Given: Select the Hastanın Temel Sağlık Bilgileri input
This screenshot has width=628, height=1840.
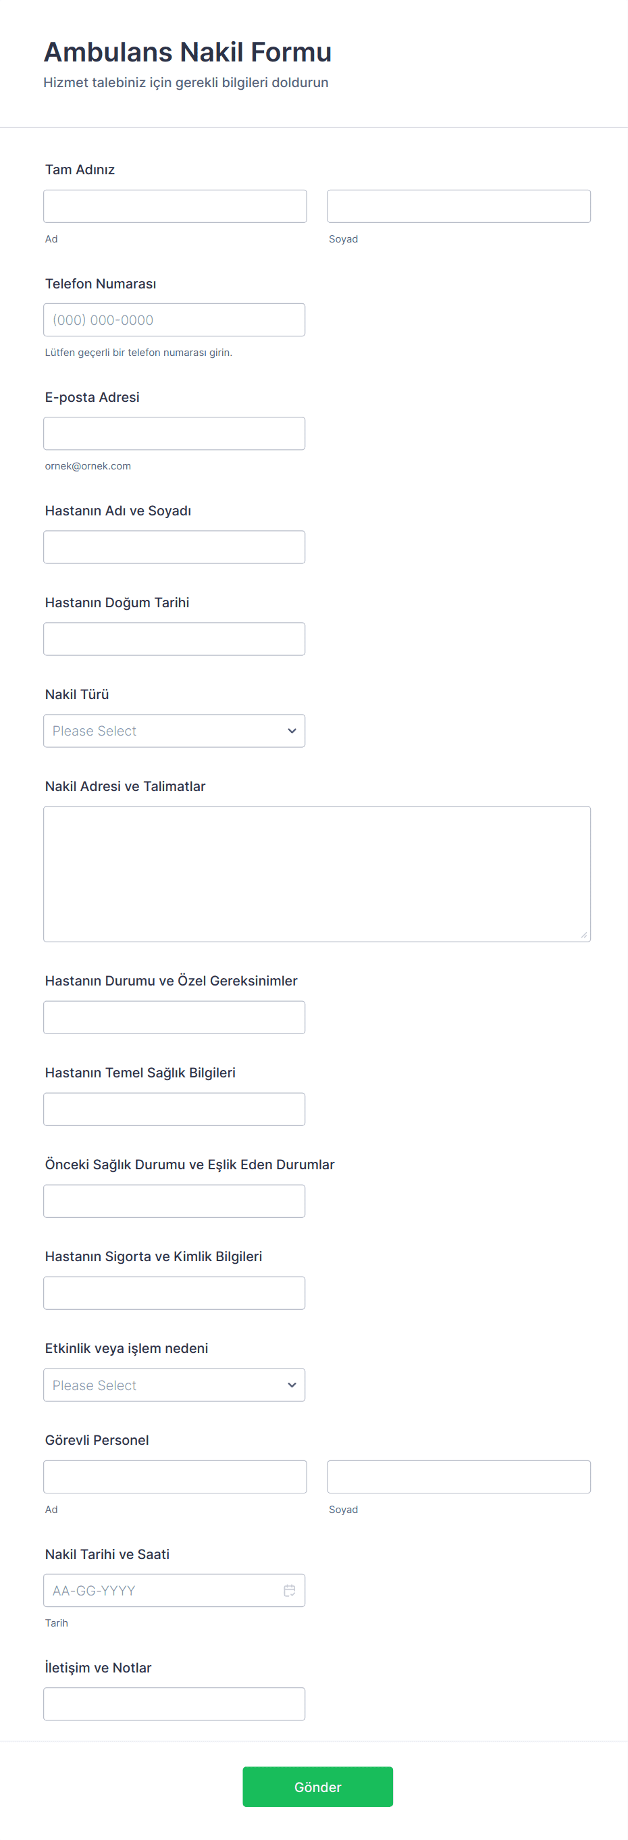Looking at the screenshot, I should [x=174, y=1109].
